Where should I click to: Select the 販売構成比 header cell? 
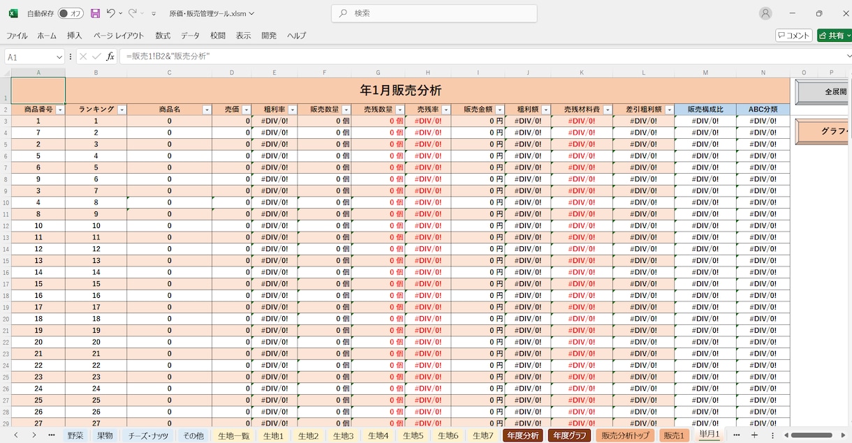coord(705,110)
